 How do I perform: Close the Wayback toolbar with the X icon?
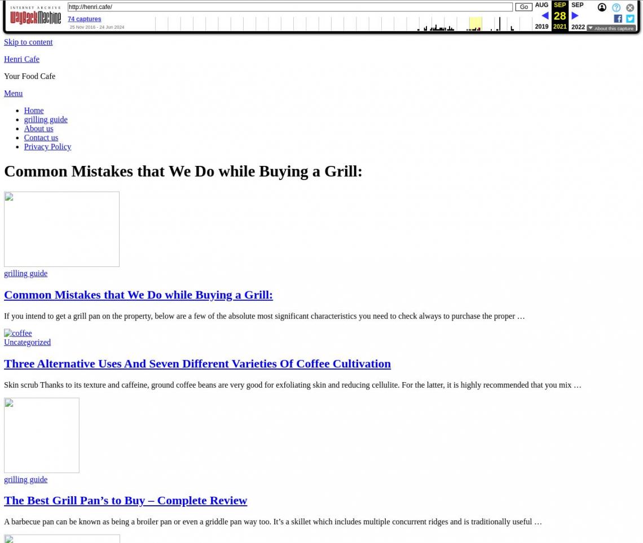(630, 8)
